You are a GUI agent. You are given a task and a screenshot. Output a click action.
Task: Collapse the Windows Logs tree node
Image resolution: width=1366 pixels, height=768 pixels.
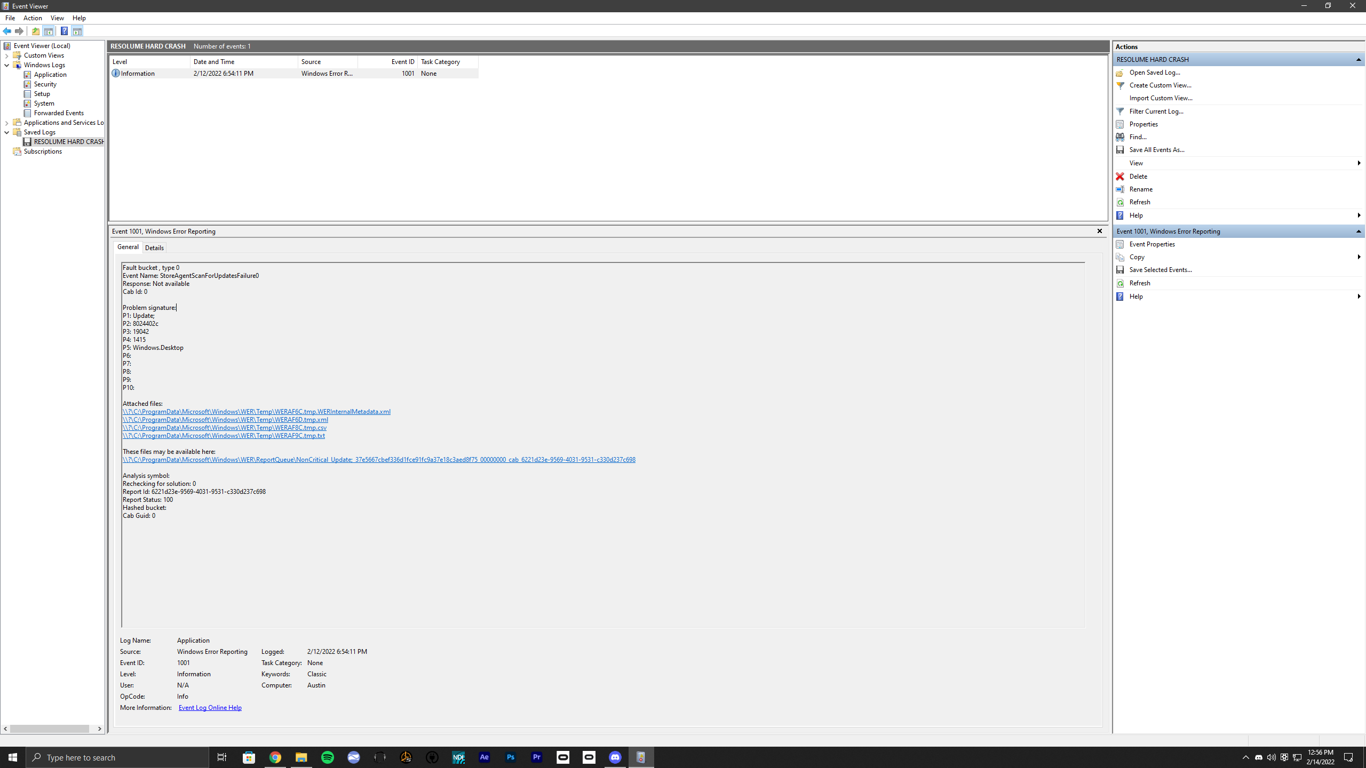click(6, 65)
